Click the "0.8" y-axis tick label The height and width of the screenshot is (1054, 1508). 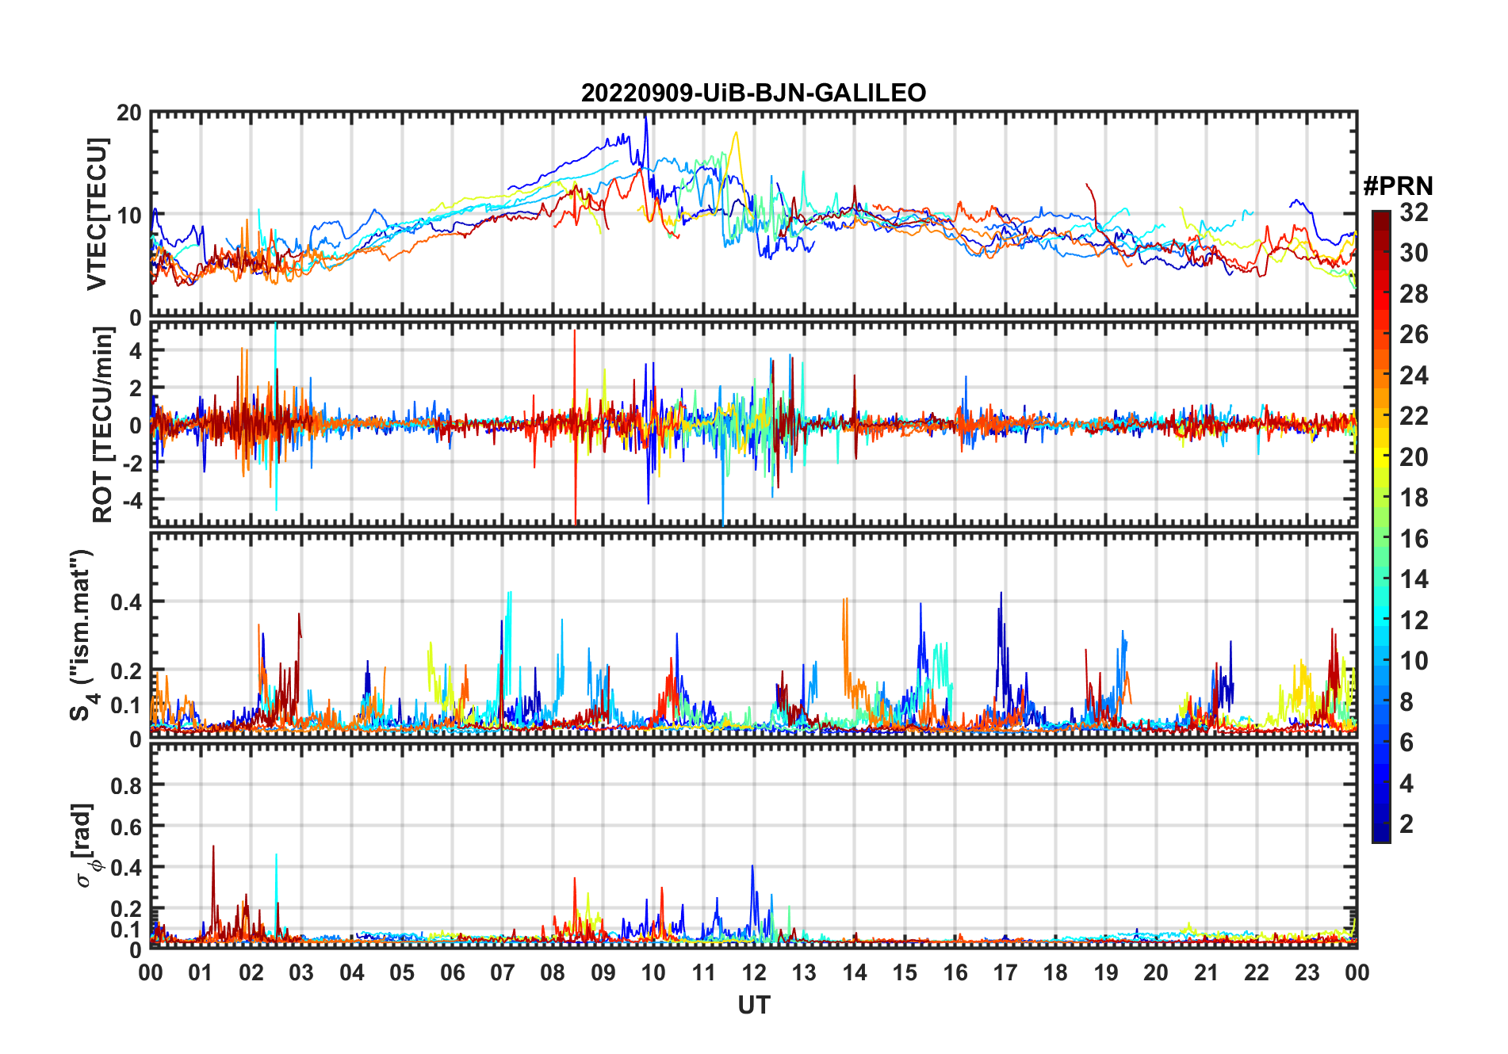point(126,785)
